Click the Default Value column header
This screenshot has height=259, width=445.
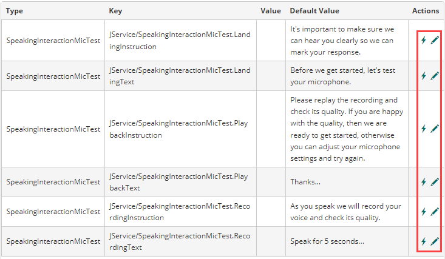(x=314, y=11)
